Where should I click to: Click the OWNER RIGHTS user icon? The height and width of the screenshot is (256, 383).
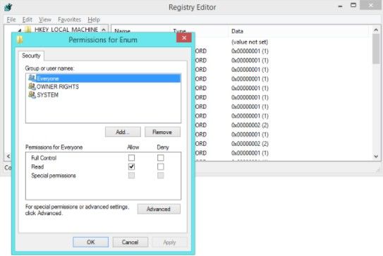click(32, 87)
